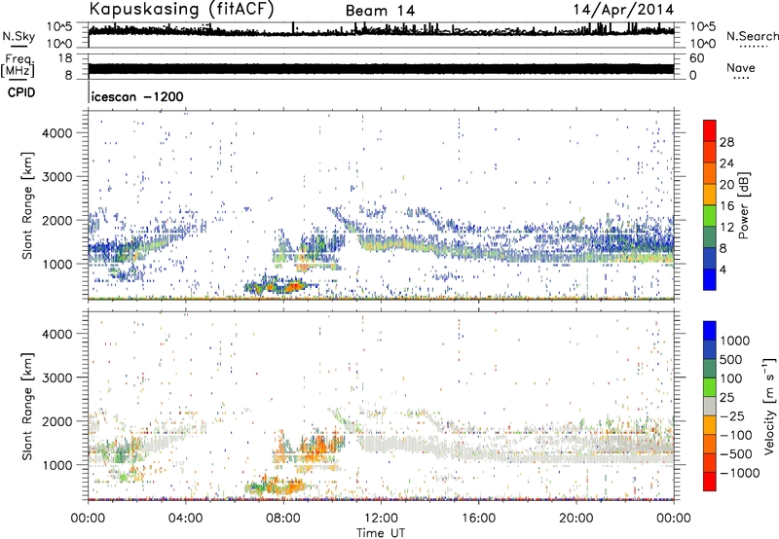Click the frequency band black bar
Viewport: 779px width, 539px height.
[381, 68]
